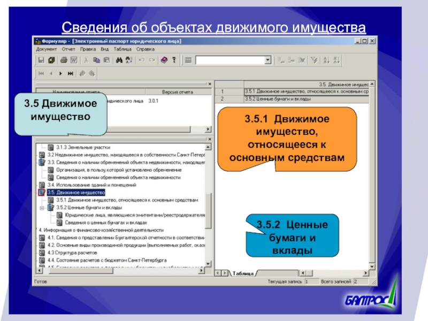428x321 pixels.
Task: Click the binoculars Find icon
Action: click(x=119, y=60)
